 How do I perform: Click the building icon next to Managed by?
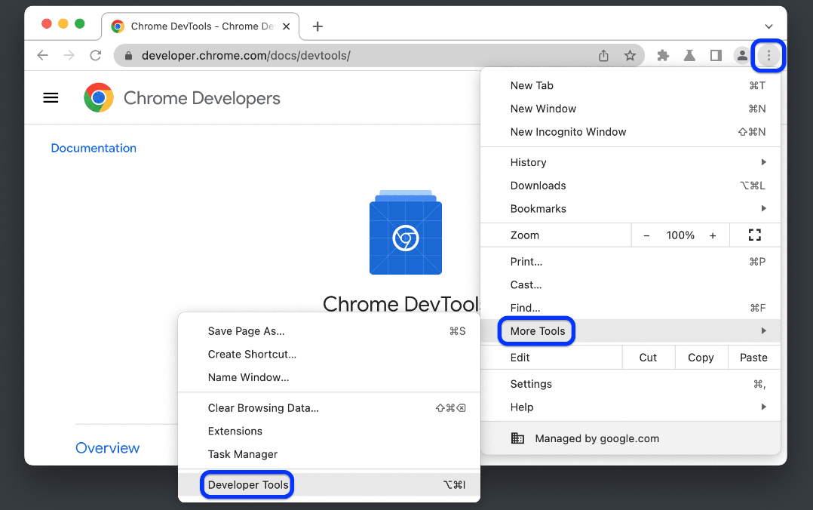coord(517,438)
